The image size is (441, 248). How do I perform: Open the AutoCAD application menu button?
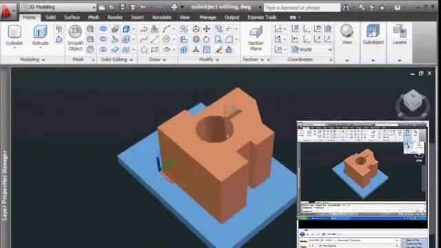(7, 11)
